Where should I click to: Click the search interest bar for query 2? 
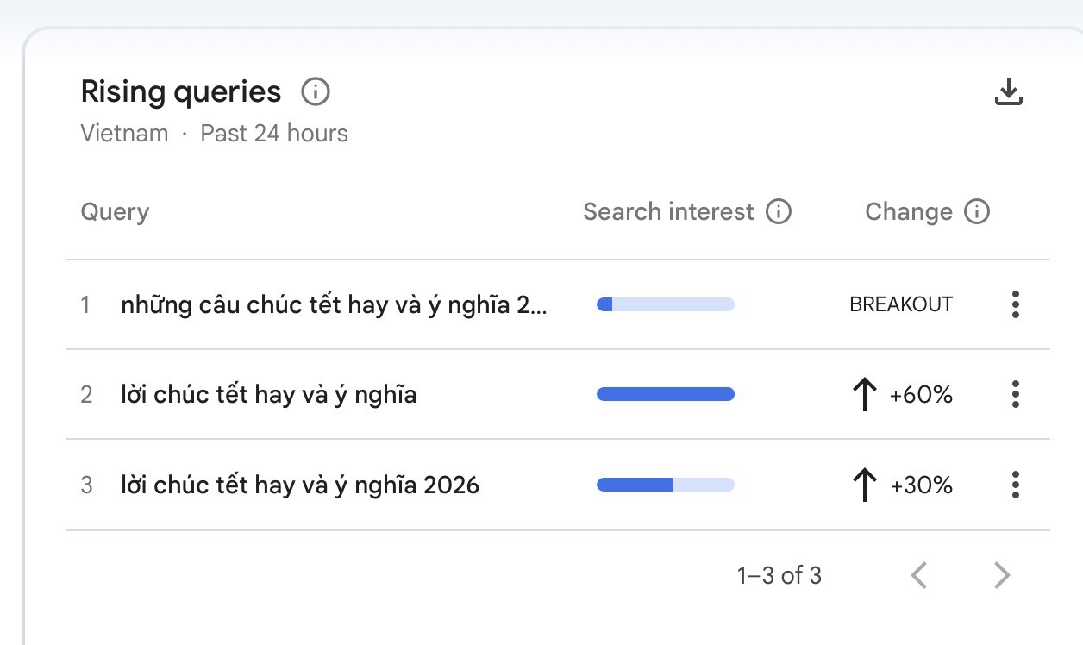click(665, 394)
